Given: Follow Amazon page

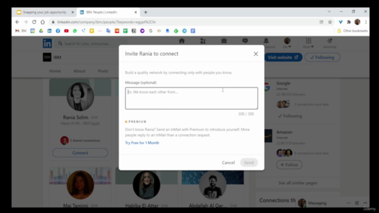Looking at the screenshot, I should pos(289,164).
